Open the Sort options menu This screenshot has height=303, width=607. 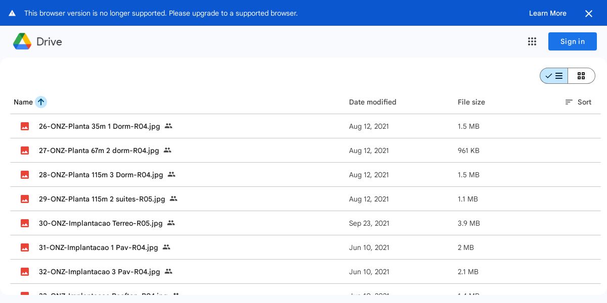pyautogui.click(x=578, y=102)
